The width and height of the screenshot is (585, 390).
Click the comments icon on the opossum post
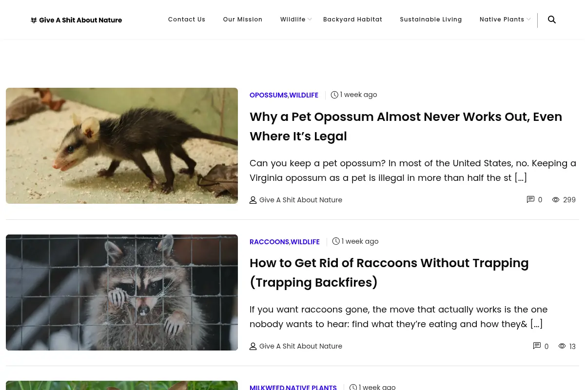(530, 199)
